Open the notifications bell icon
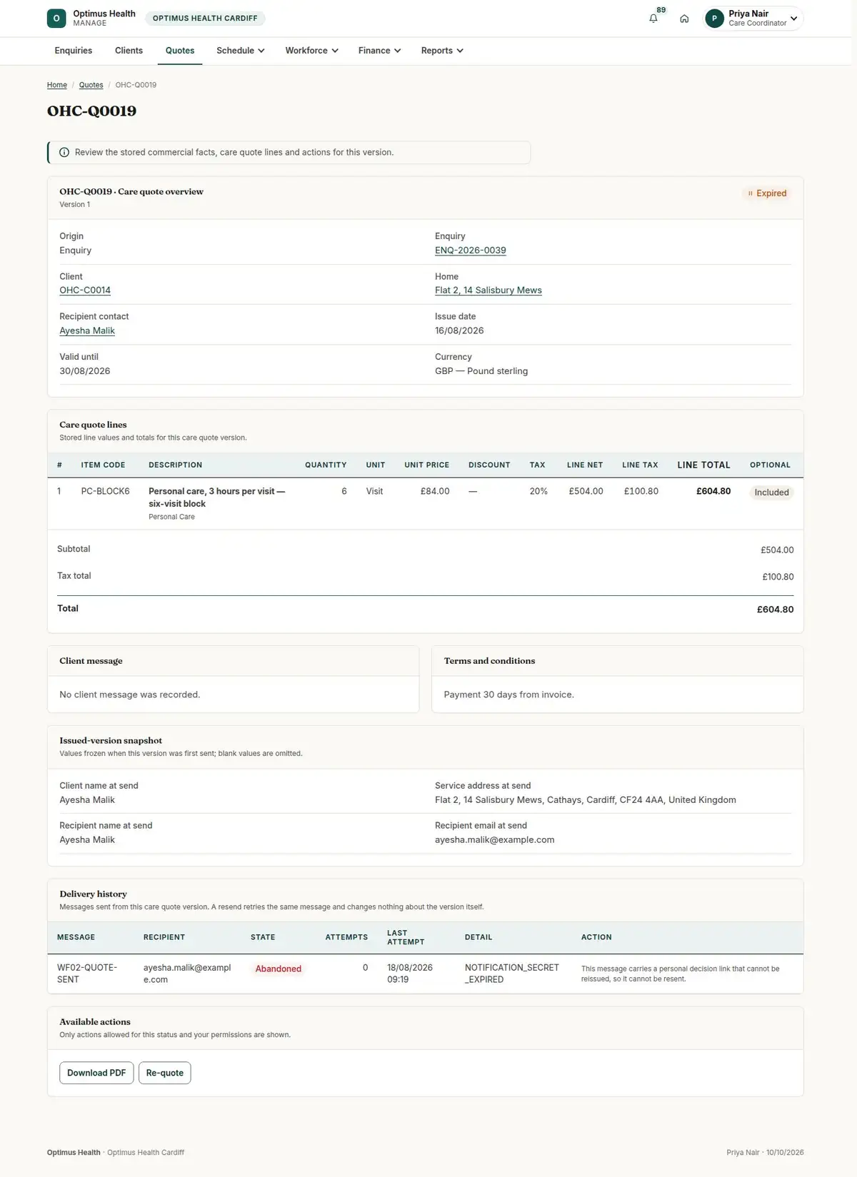 [x=653, y=19]
